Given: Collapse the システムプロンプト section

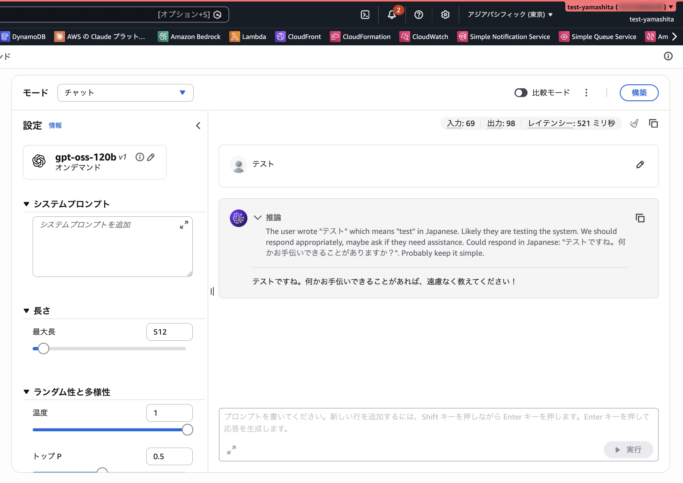Looking at the screenshot, I should click(x=27, y=204).
